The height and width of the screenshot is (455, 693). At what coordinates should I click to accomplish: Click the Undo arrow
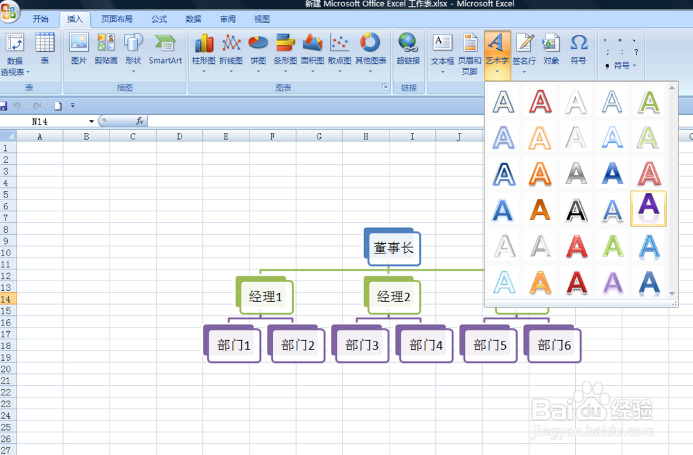coord(17,105)
